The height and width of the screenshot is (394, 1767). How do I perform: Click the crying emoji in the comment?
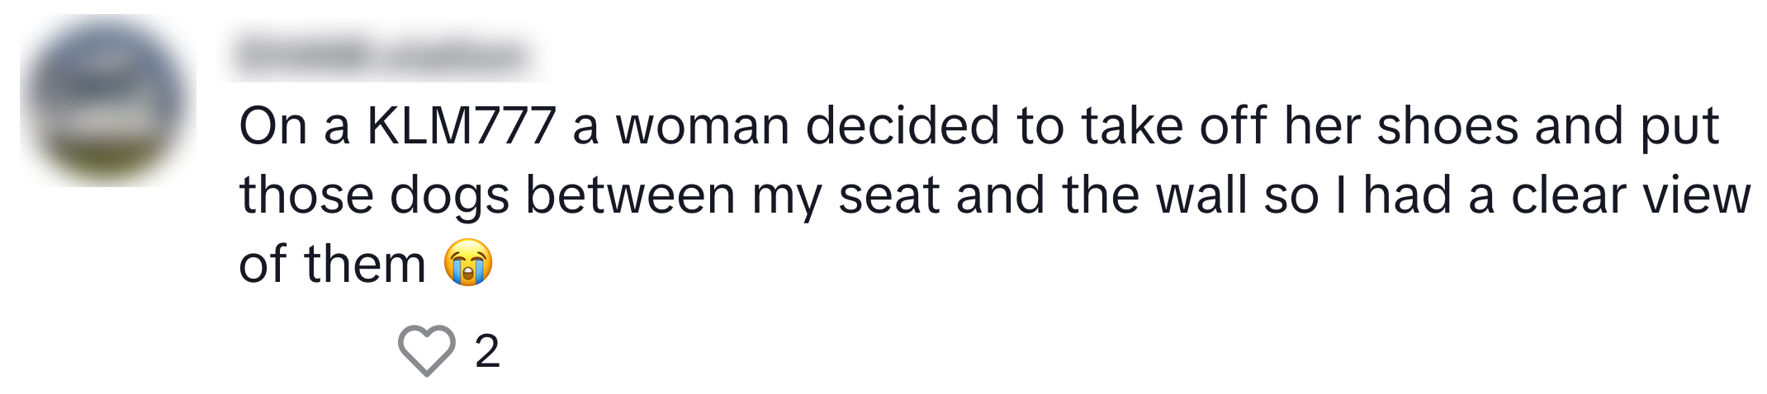click(468, 263)
